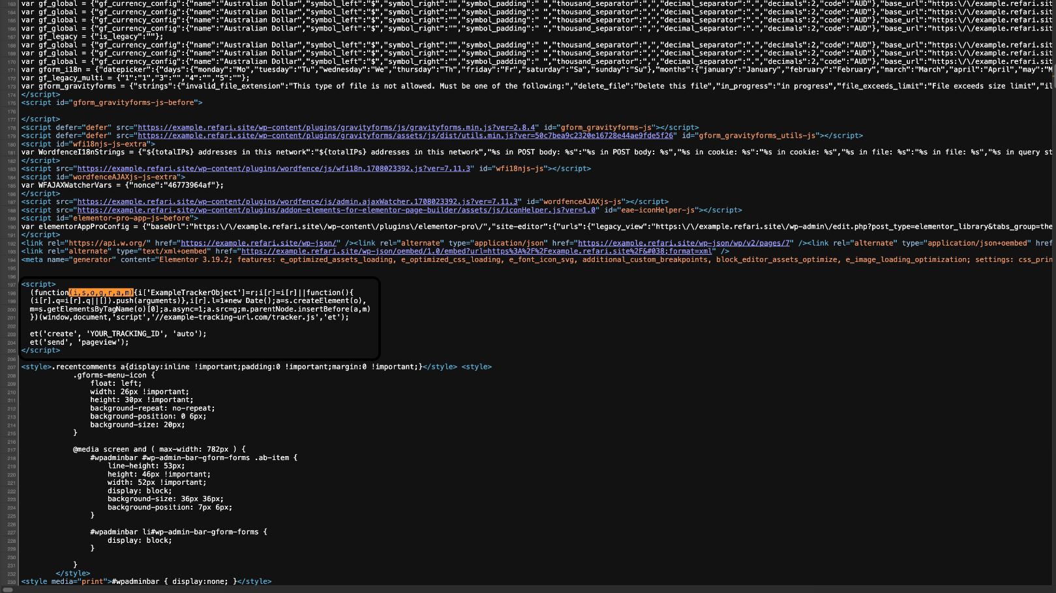The width and height of the screenshot is (1056, 593).
Task: Open the wp-json/wp/v2/pages/7 link
Action: pos(684,243)
